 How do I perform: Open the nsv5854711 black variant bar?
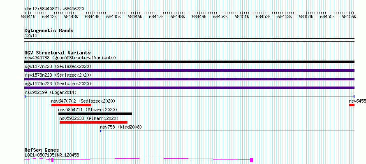[95, 114]
